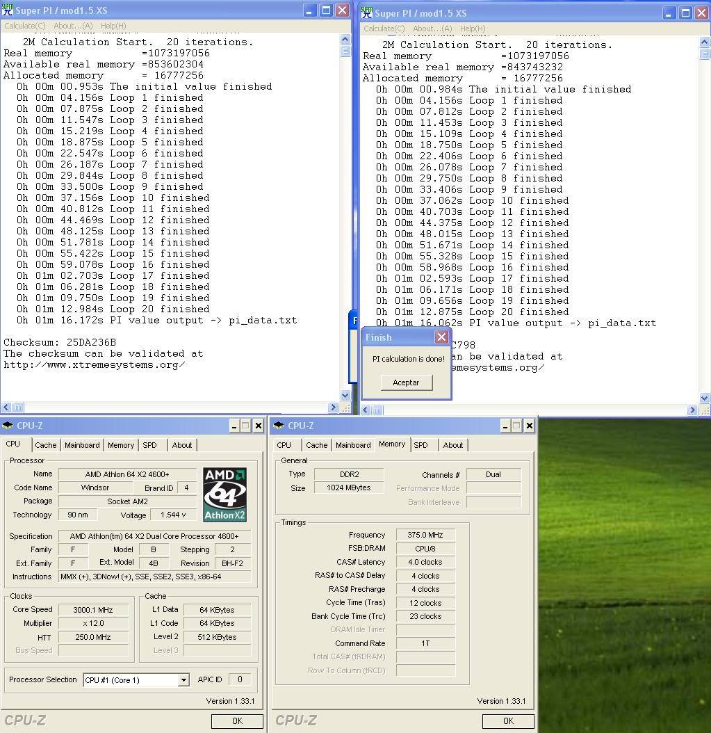711x733 pixels.
Task: Click CAS# Latency value 4.0 clocks
Action: point(425,562)
